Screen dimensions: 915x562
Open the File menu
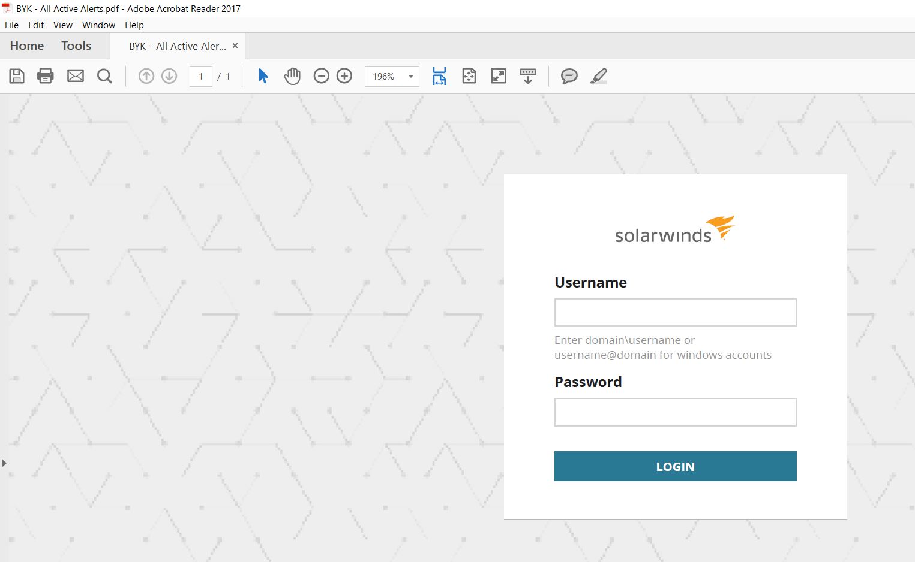tap(11, 25)
